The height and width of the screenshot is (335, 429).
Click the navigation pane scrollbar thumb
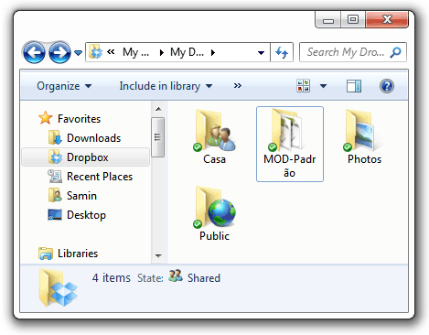pos(158,137)
